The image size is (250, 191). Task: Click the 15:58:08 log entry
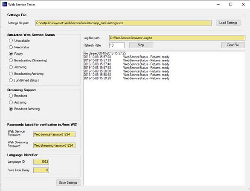point(126,71)
